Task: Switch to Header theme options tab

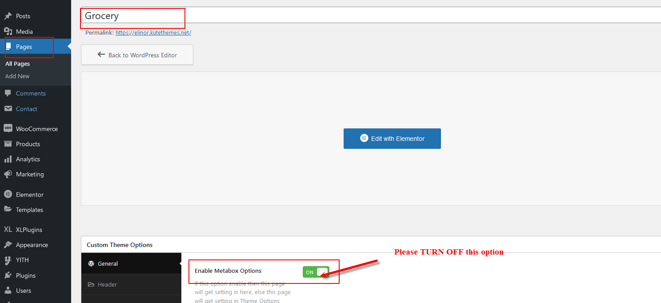Action: (131, 284)
